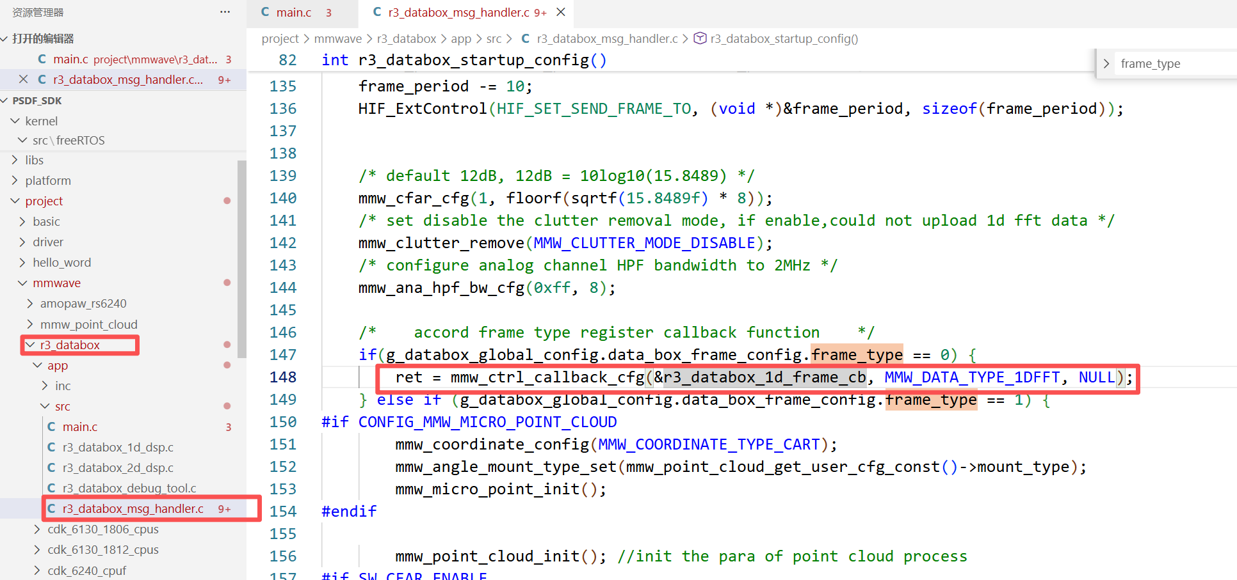Screen dimensions: 1237x580
Task: Click the mmw_cfar_cfg function call
Action: [414, 198]
